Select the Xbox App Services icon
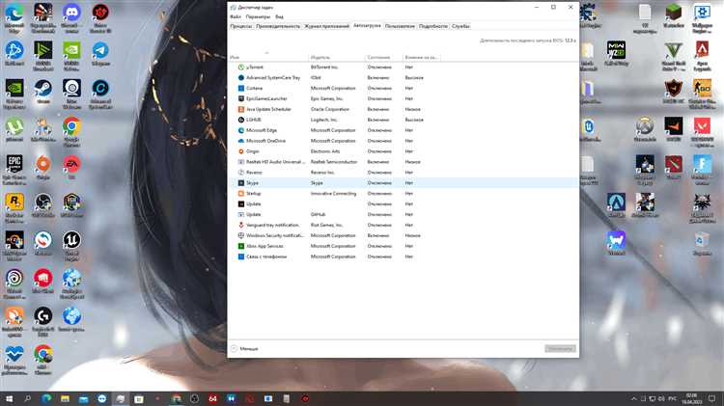 (x=240, y=246)
